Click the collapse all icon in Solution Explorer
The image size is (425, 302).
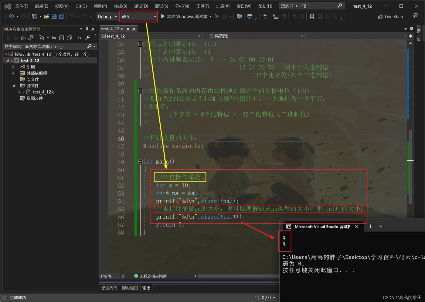coord(61,38)
